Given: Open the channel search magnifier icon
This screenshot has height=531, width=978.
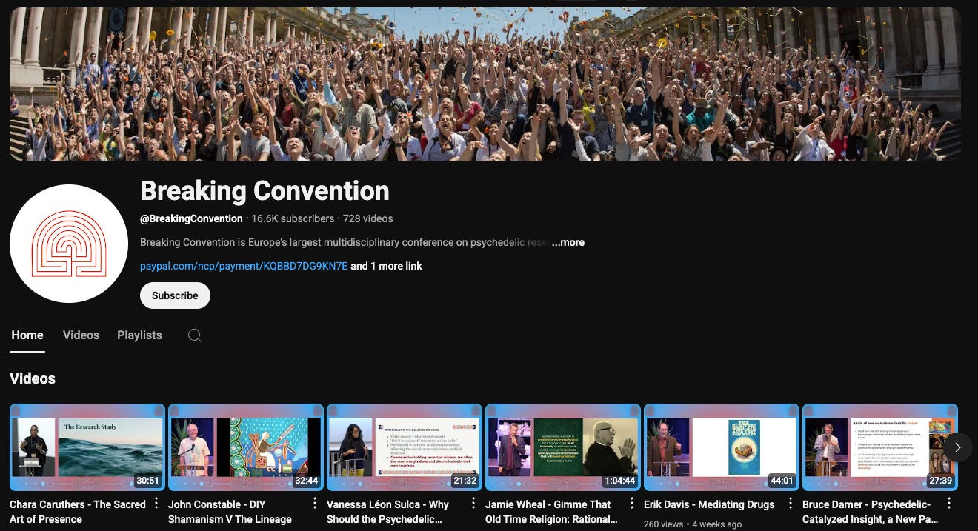Looking at the screenshot, I should coord(194,335).
